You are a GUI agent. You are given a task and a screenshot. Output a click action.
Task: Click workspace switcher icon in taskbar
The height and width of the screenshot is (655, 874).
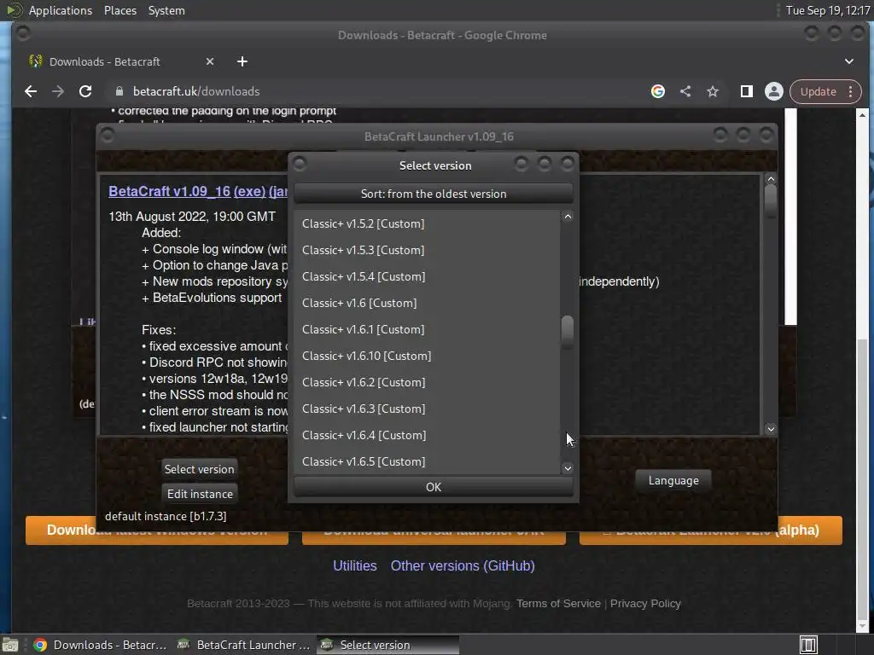coord(808,645)
